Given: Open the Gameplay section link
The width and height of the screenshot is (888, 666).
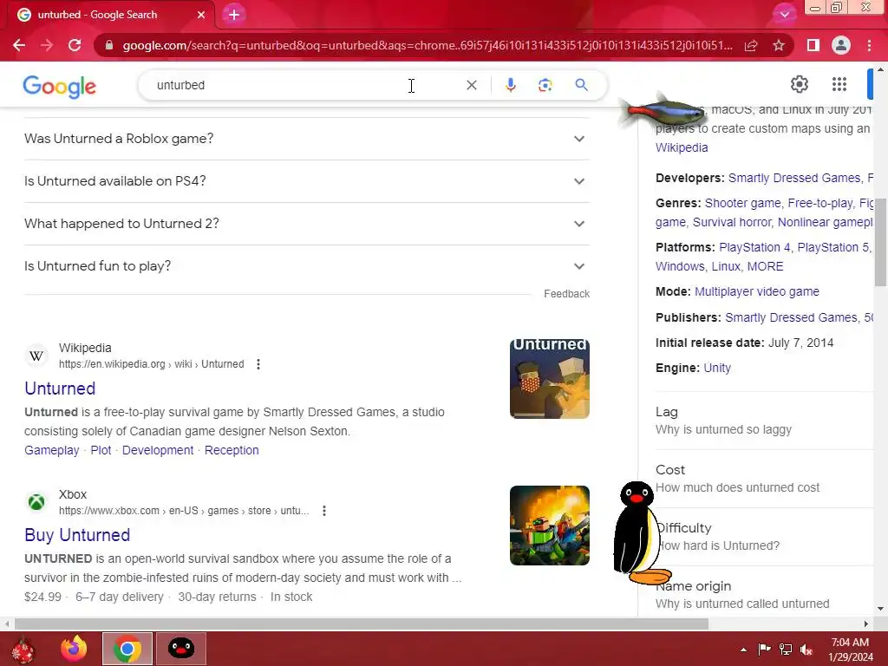Looking at the screenshot, I should 51,450.
